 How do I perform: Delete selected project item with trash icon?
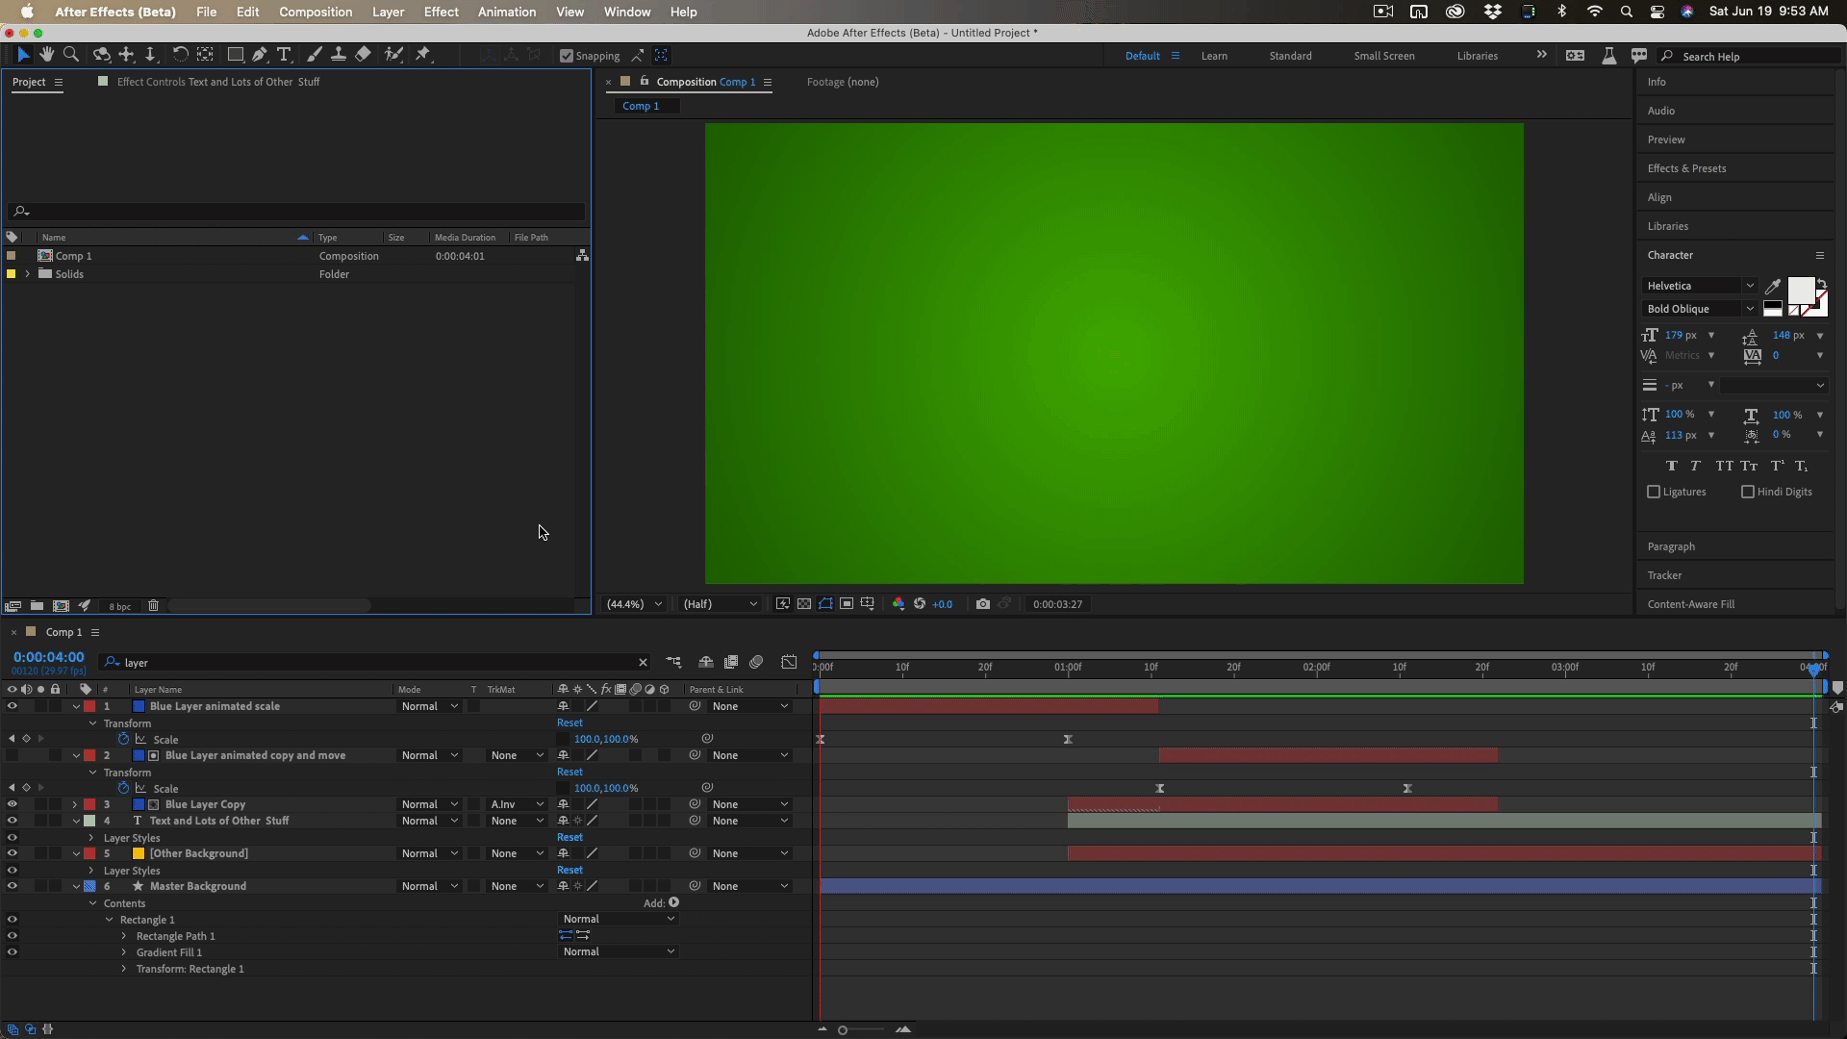[x=153, y=606]
